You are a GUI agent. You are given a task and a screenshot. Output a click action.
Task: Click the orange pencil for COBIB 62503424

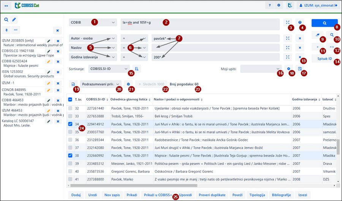(49, 62)
